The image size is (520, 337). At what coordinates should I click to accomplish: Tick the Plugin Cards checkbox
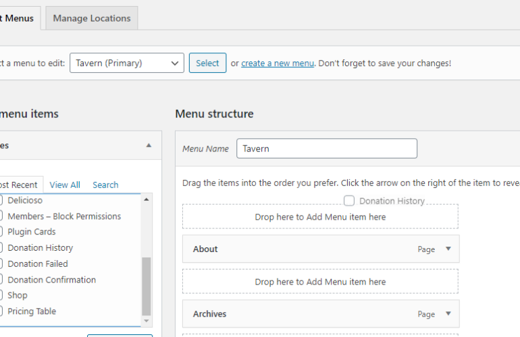pos(1,232)
